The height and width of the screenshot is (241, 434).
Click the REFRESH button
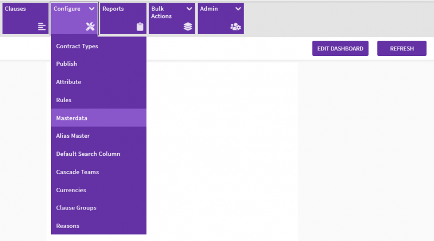[x=401, y=48]
